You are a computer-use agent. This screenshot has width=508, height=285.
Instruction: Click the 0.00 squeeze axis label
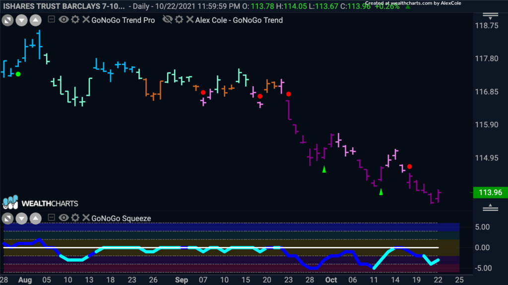[482, 247]
